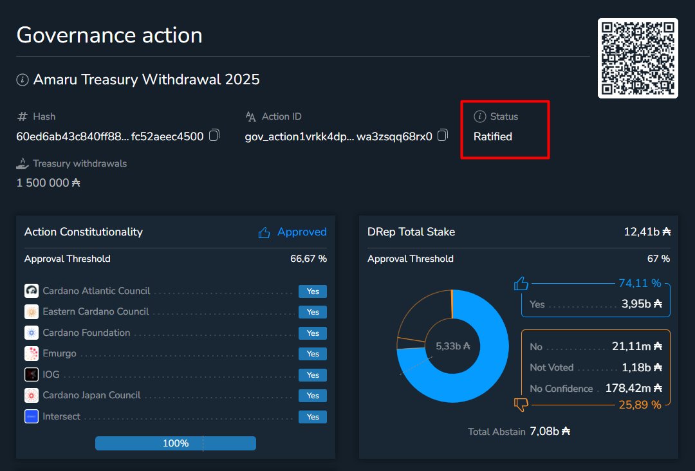Screen dimensions: 695x471
Task: Click the Ratified status value
Action: click(x=493, y=136)
